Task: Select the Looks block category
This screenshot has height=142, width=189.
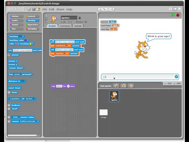Action: tap(17, 20)
